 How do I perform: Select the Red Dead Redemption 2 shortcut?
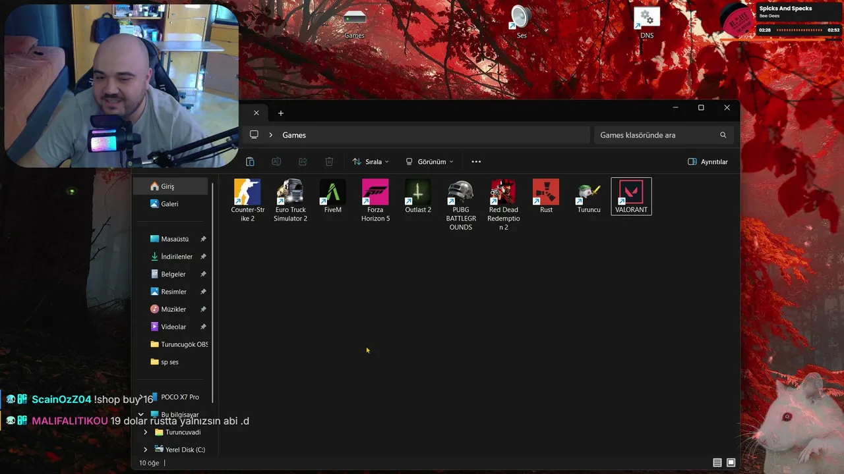[504, 205]
